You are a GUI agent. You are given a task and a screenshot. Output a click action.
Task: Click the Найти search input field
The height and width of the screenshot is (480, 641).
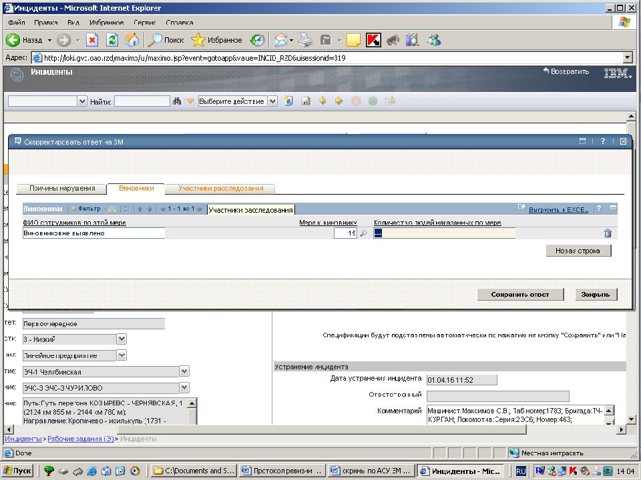coord(142,101)
